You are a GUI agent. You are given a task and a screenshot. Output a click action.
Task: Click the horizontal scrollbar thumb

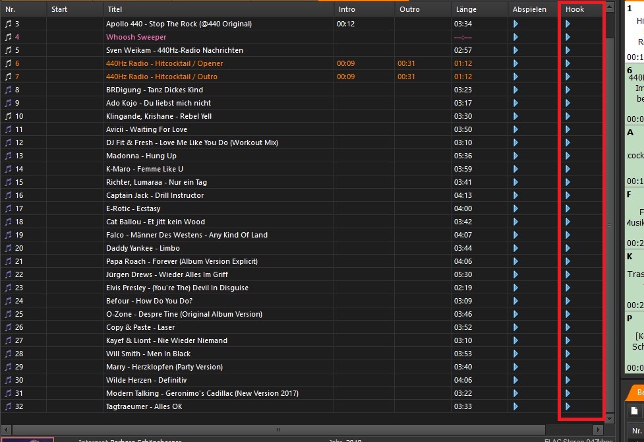point(278,429)
